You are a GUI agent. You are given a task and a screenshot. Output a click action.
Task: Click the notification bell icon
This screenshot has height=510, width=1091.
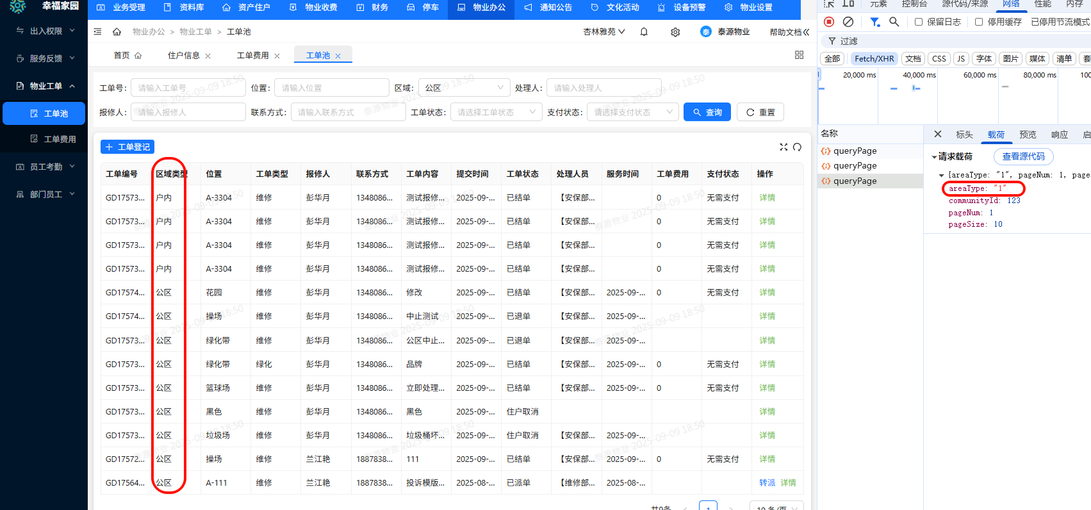click(644, 32)
